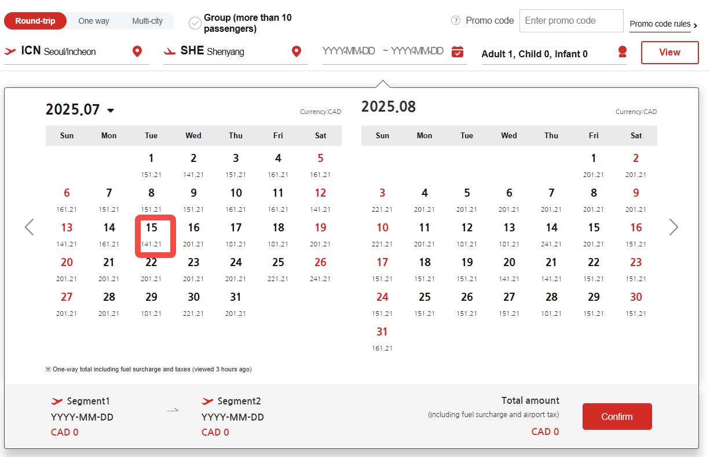Open the calendar icon beside date fields
Viewport: 710px width, 457px height.
(x=458, y=51)
